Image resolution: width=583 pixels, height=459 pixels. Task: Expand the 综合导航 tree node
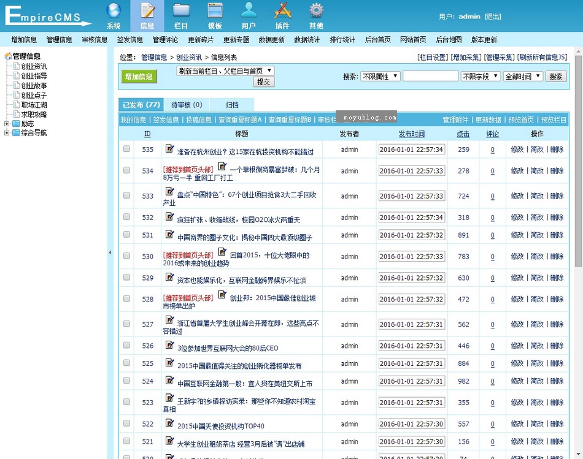point(6,132)
